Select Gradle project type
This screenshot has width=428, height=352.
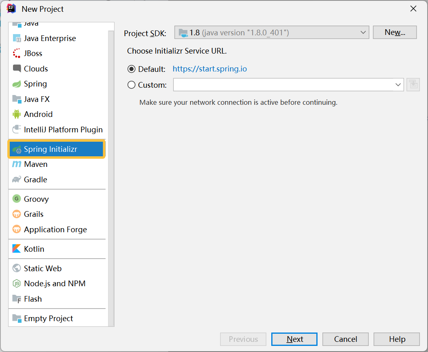click(x=57, y=179)
